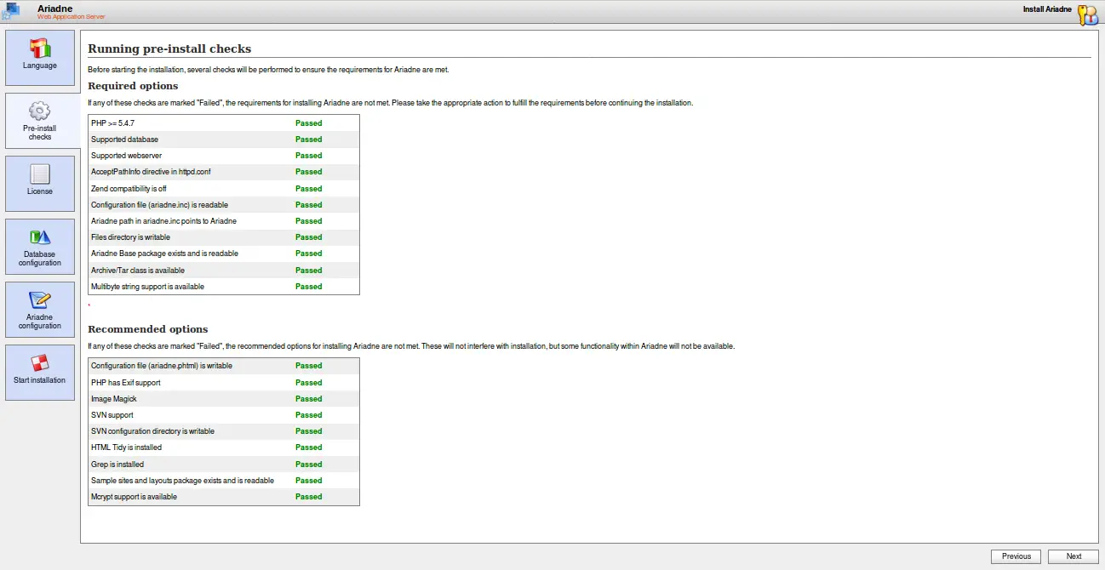
Task: Select Ariadne path in ariadne.inc row
Action: click(x=224, y=221)
